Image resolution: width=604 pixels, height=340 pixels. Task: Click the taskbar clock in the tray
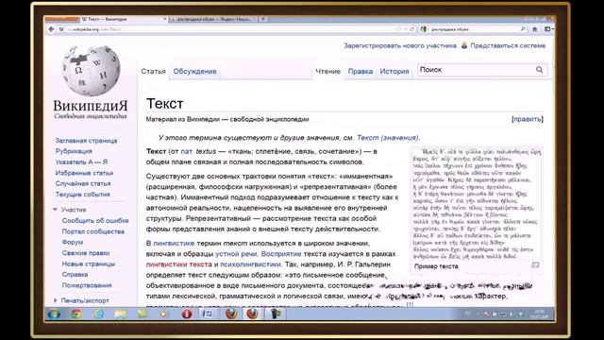click(540, 314)
